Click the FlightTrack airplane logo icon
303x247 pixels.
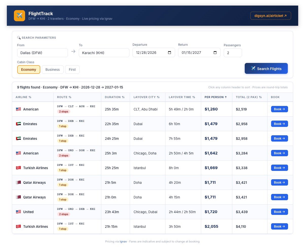19,16
